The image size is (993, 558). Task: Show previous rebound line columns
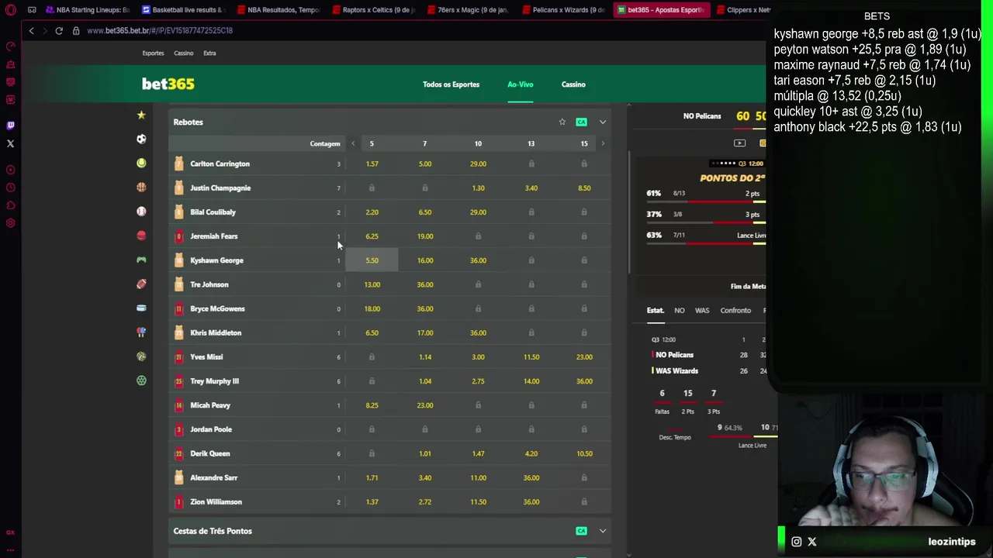point(353,143)
